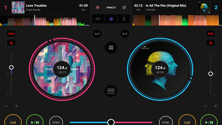Switch to the jog wheel view
This screenshot has height=125, width=222.
pyautogui.click(x=111, y=19)
